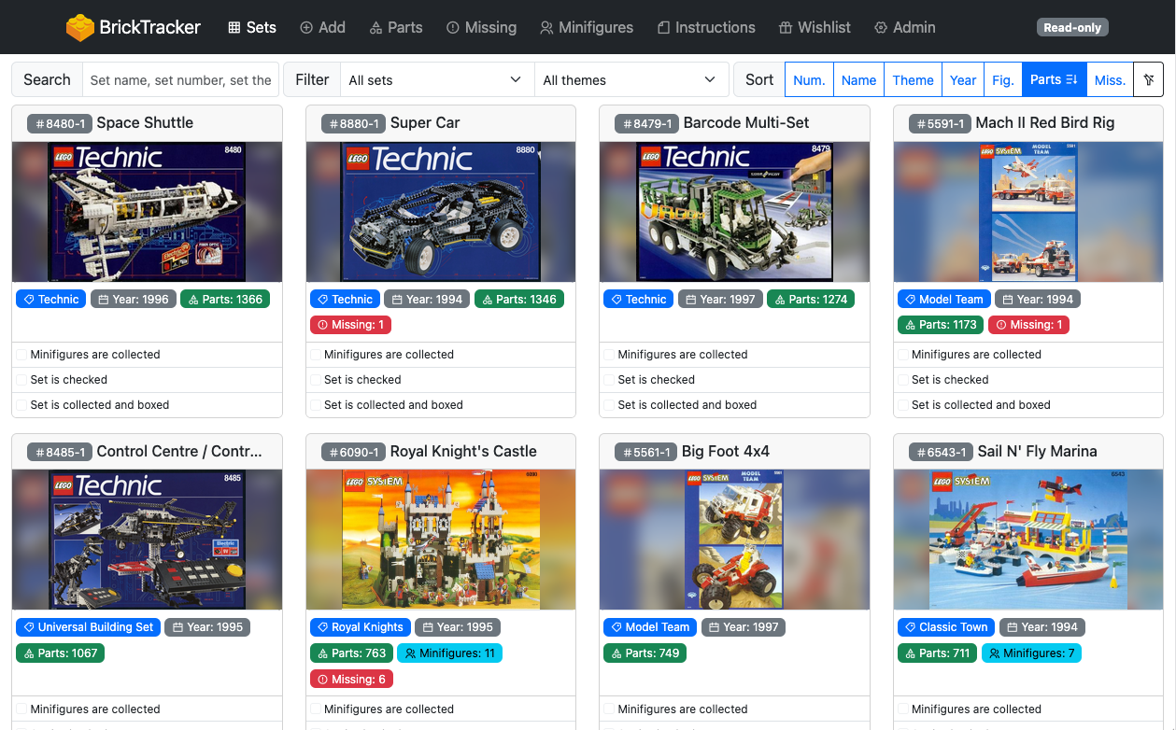Viewport: 1176px width, 730px height.
Task: Open the Admin settings page
Action: coord(904,28)
